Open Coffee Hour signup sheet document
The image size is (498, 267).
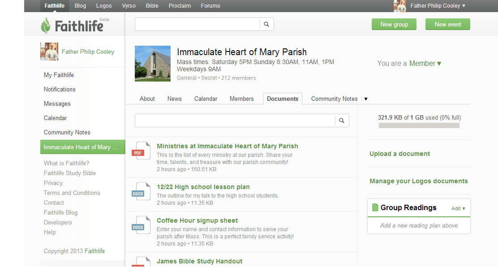click(197, 220)
